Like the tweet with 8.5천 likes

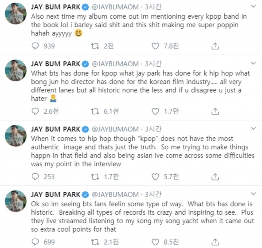[x=155, y=242]
